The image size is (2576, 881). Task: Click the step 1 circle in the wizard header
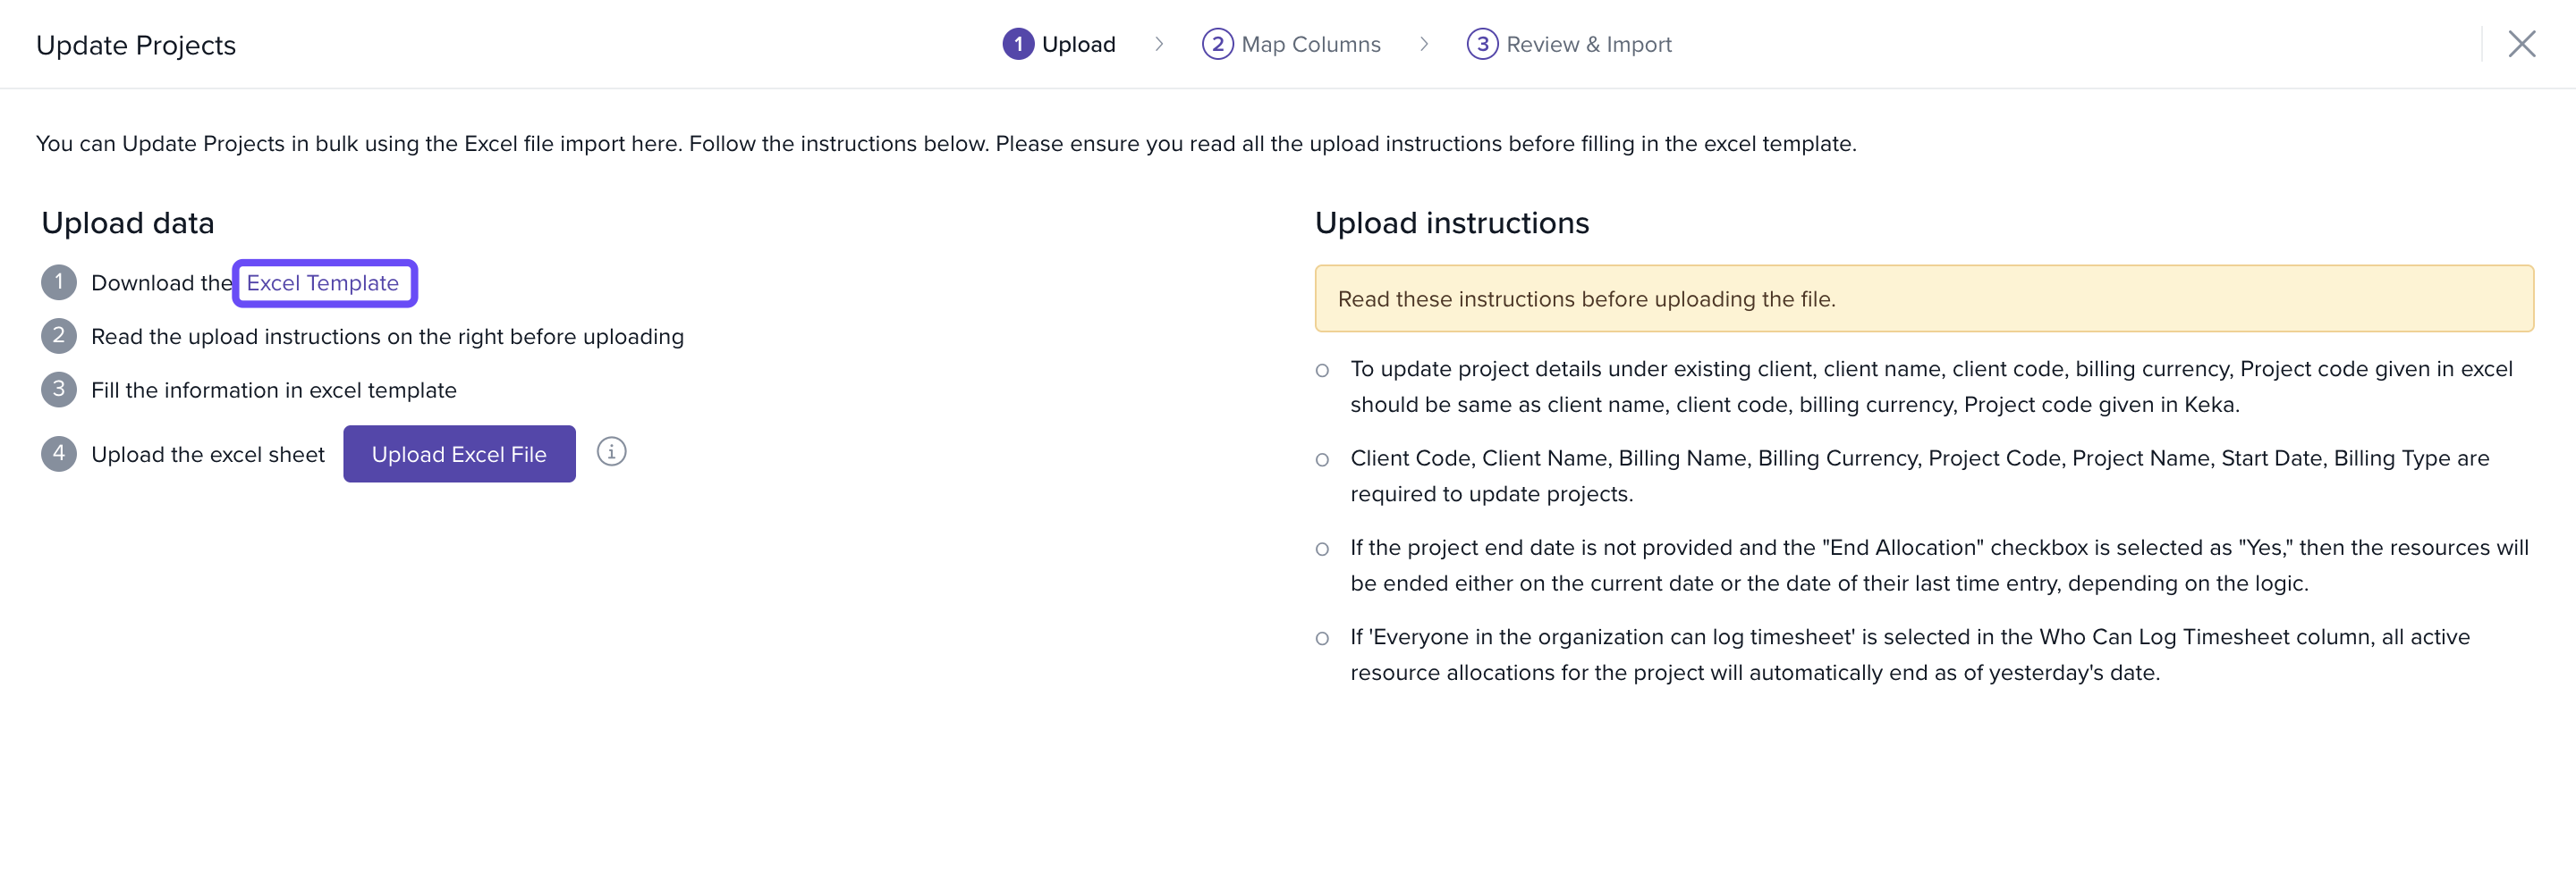click(1017, 44)
